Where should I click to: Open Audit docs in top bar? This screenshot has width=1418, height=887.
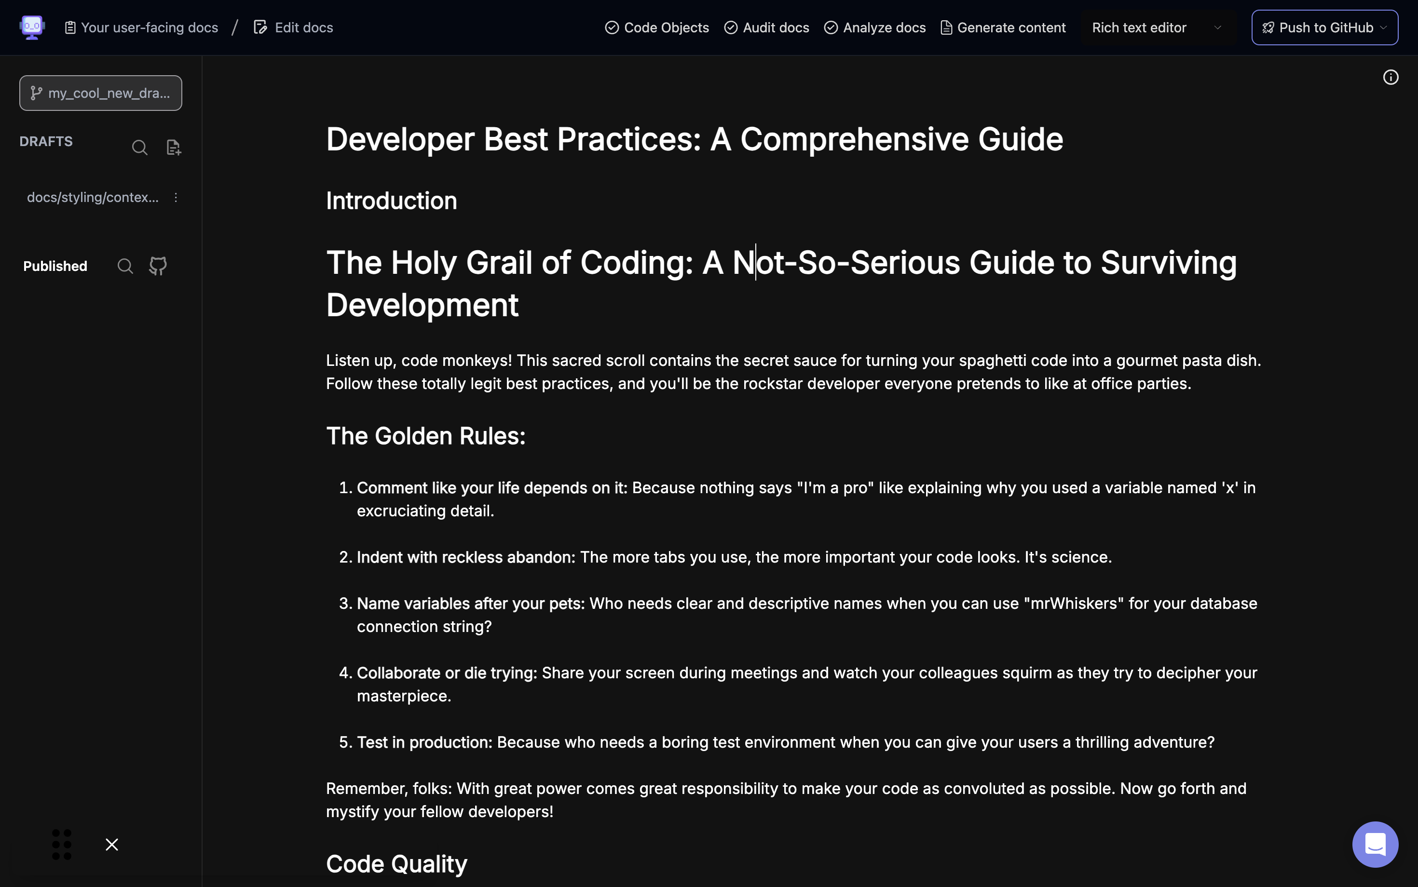coord(766,27)
